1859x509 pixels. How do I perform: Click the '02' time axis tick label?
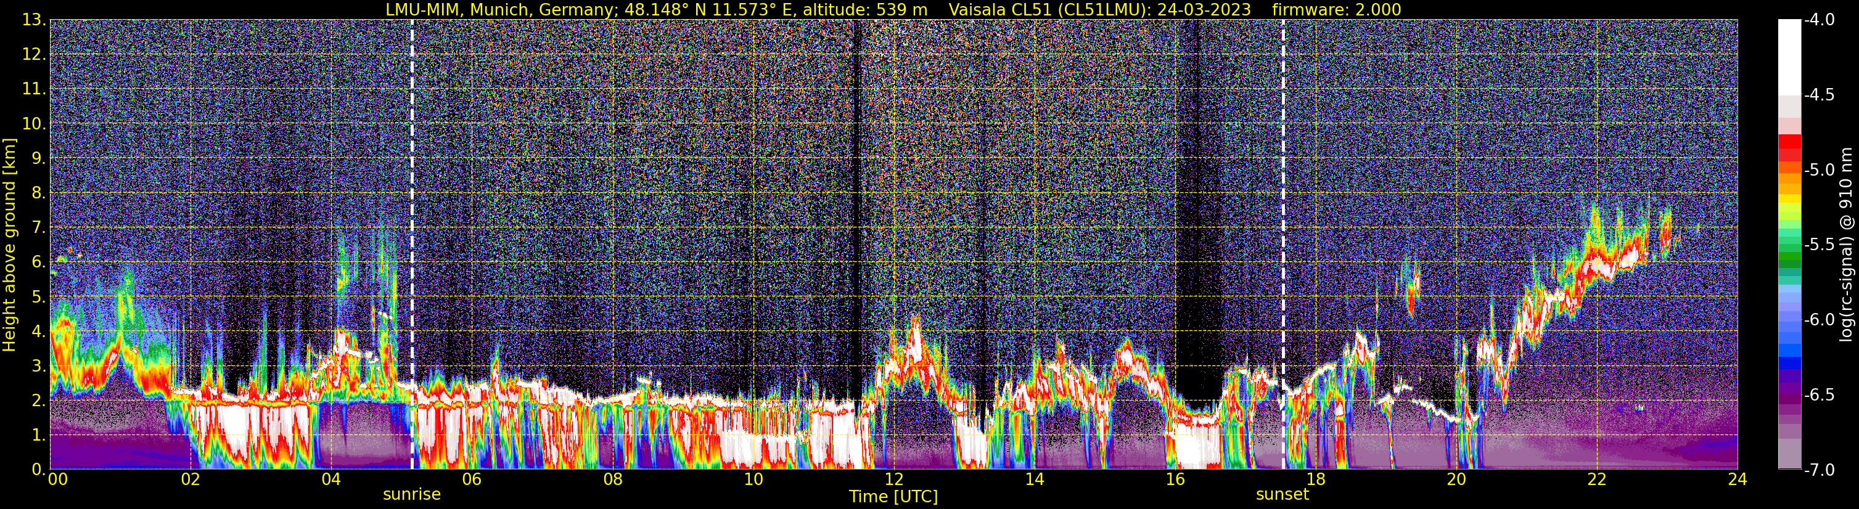(191, 479)
